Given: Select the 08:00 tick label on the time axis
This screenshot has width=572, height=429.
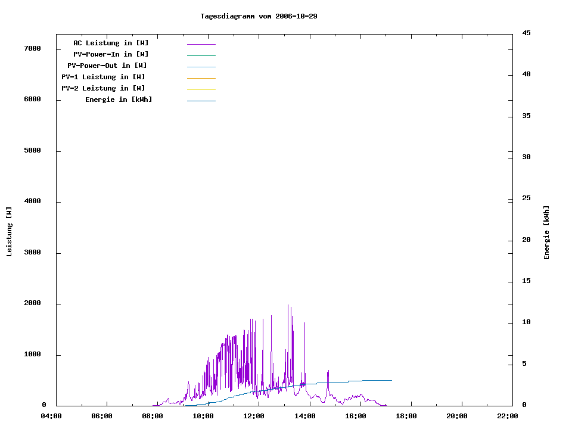Looking at the screenshot, I should [153, 416].
